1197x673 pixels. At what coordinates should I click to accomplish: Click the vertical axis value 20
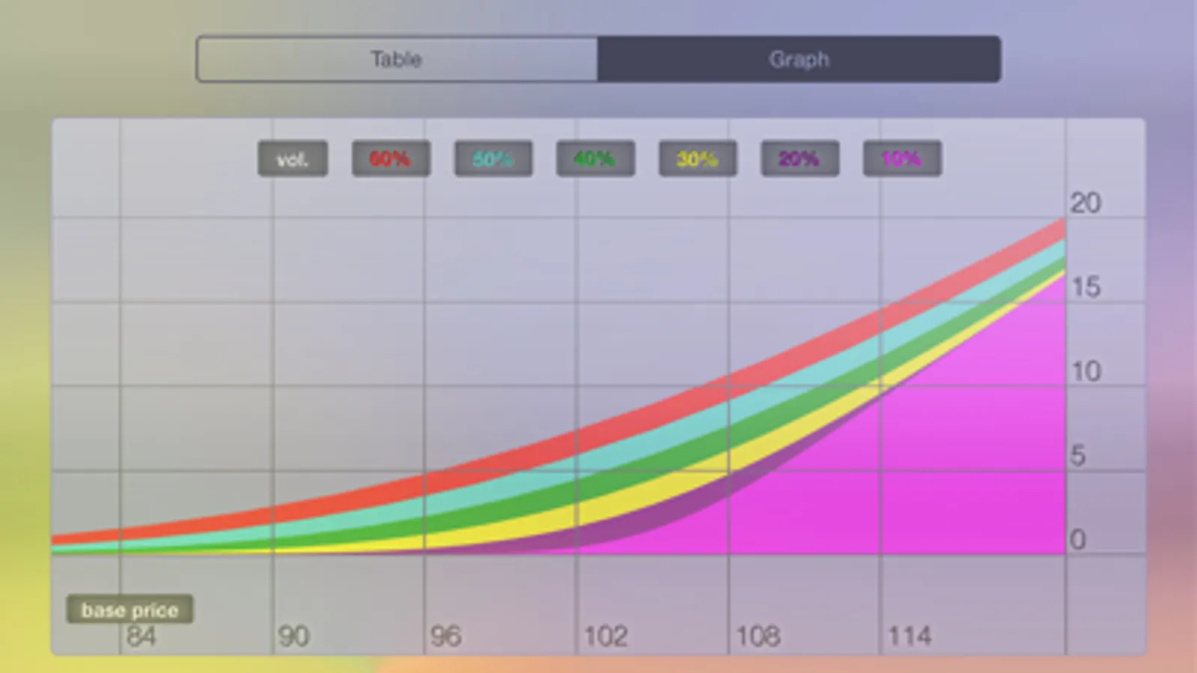click(1085, 203)
